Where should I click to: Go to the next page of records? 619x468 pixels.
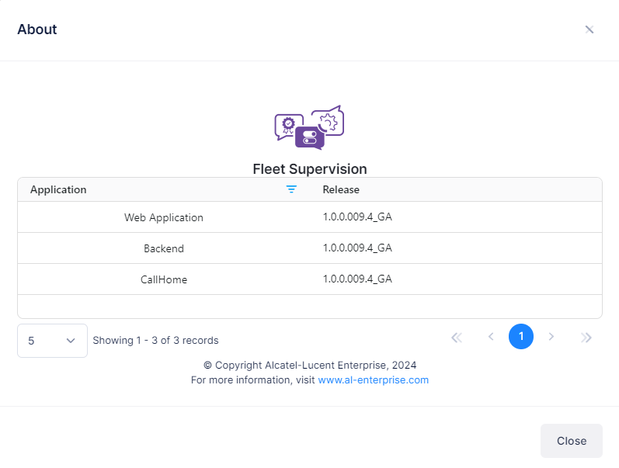[x=551, y=337]
